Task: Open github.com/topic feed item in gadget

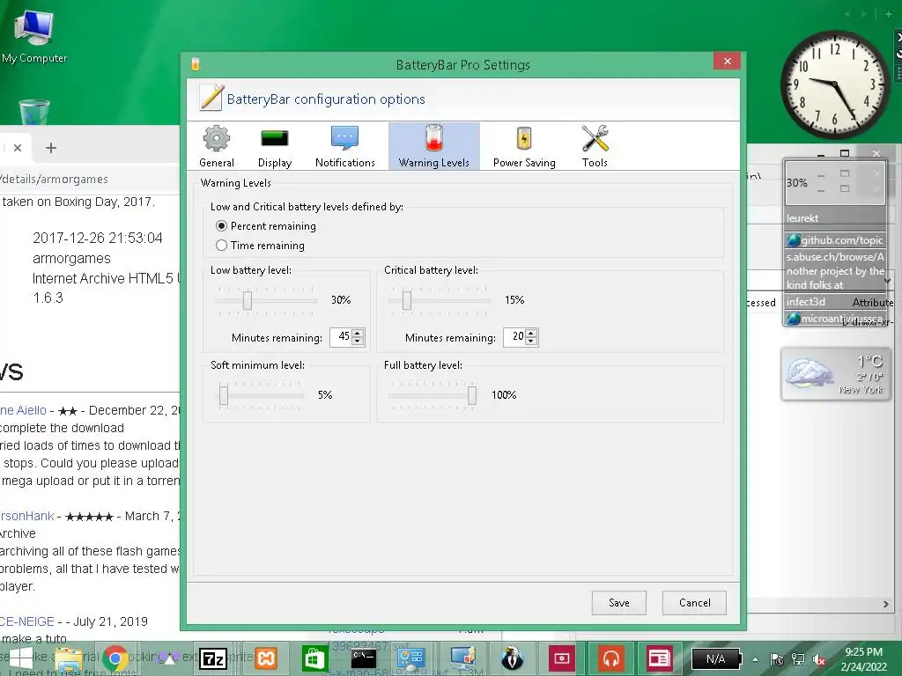Action: tap(836, 240)
